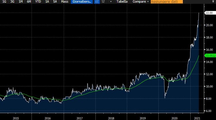216x120 pixels.
Task: Click the 2021 axis label
Action: [x=197, y=118]
